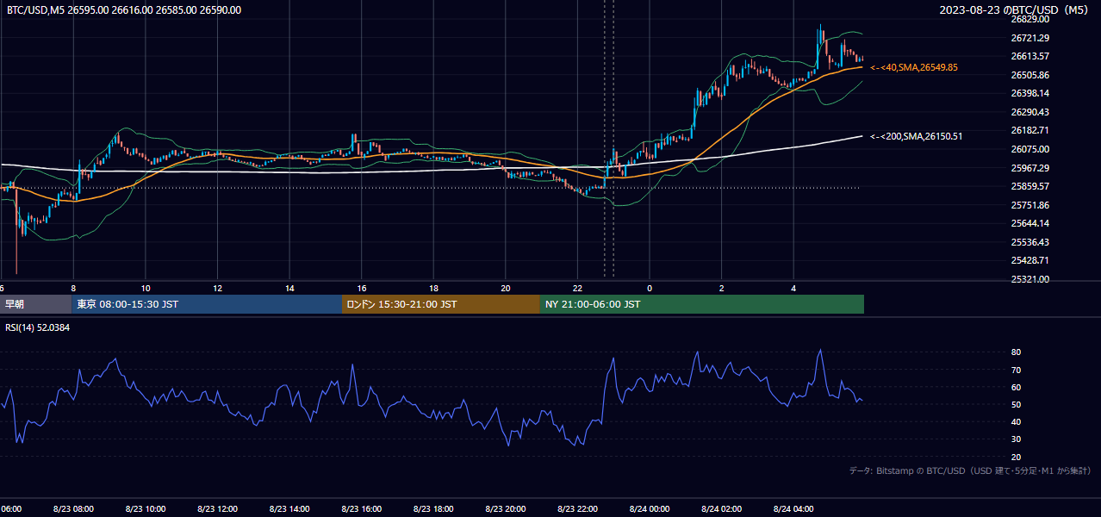The image size is (1101, 517).
Task: Click hour tick 14 under the price chart
Action: click(289, 289)
